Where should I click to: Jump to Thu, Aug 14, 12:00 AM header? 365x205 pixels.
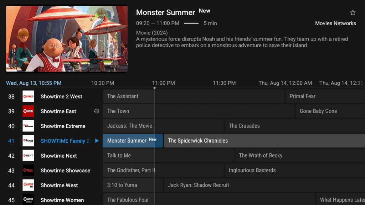tap(285, 83)
